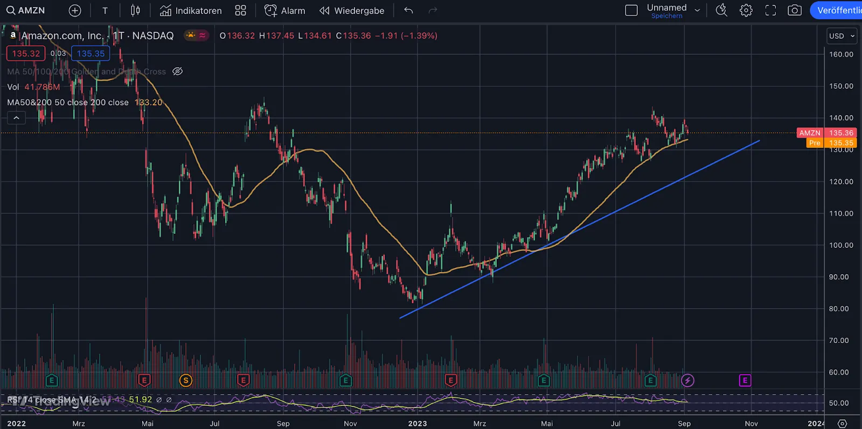Redo the last chart action
Screen dimensions: 862x429
(433, 11)
